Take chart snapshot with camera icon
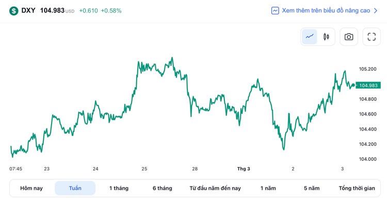The height and width of the screenshot is (201, 387). pos(349,37)
